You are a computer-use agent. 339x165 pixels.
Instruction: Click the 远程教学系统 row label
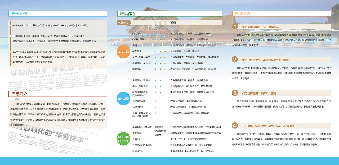pos(139,101)
